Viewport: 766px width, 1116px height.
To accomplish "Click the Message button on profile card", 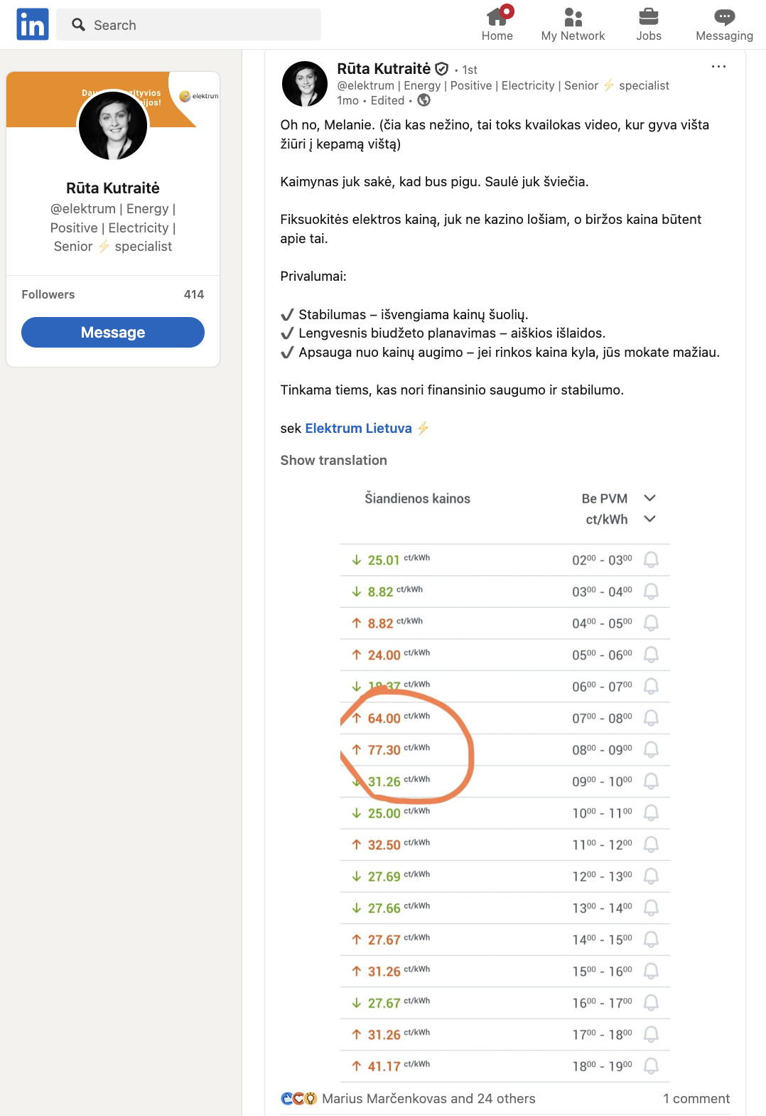I will point(113,332).
